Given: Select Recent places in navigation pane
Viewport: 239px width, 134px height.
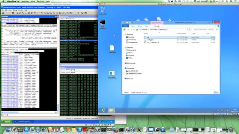Looking at the screenshot, I should point(131,42).
